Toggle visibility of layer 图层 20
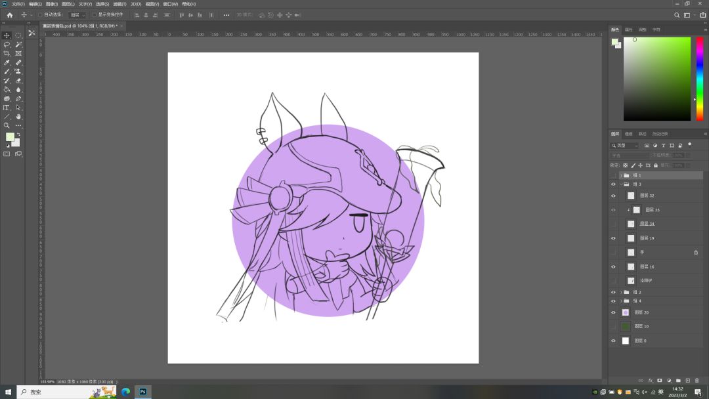This screenshot has height=399, width=709. 613,312
